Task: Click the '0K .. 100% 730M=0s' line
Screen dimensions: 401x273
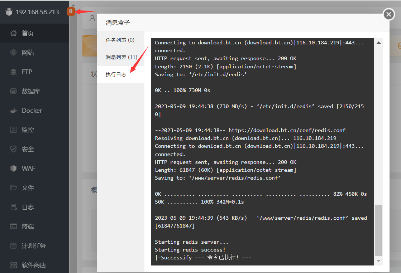Action: click(182, 91)
